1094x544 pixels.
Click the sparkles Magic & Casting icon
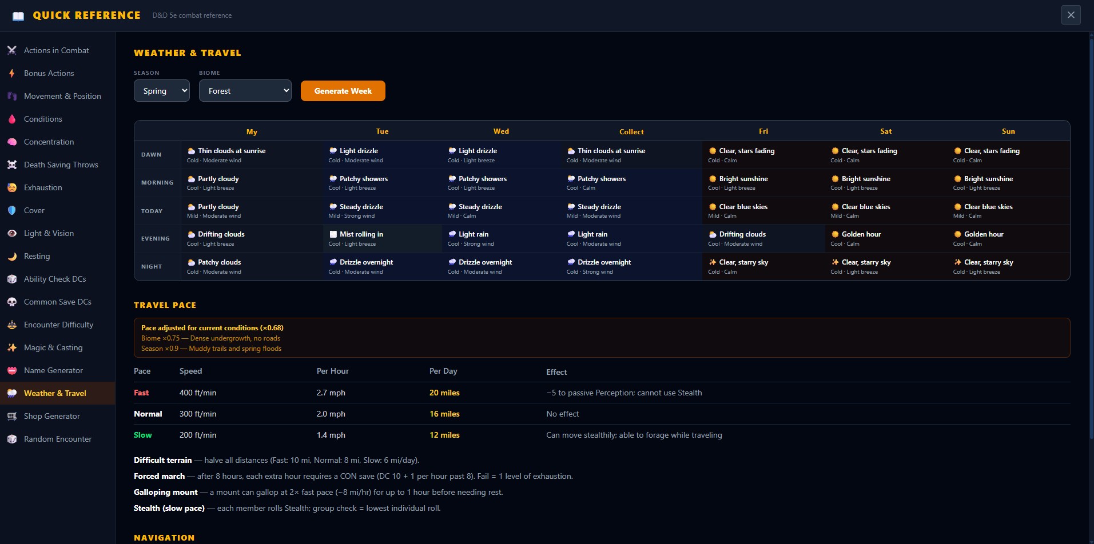tap(12, 347)
